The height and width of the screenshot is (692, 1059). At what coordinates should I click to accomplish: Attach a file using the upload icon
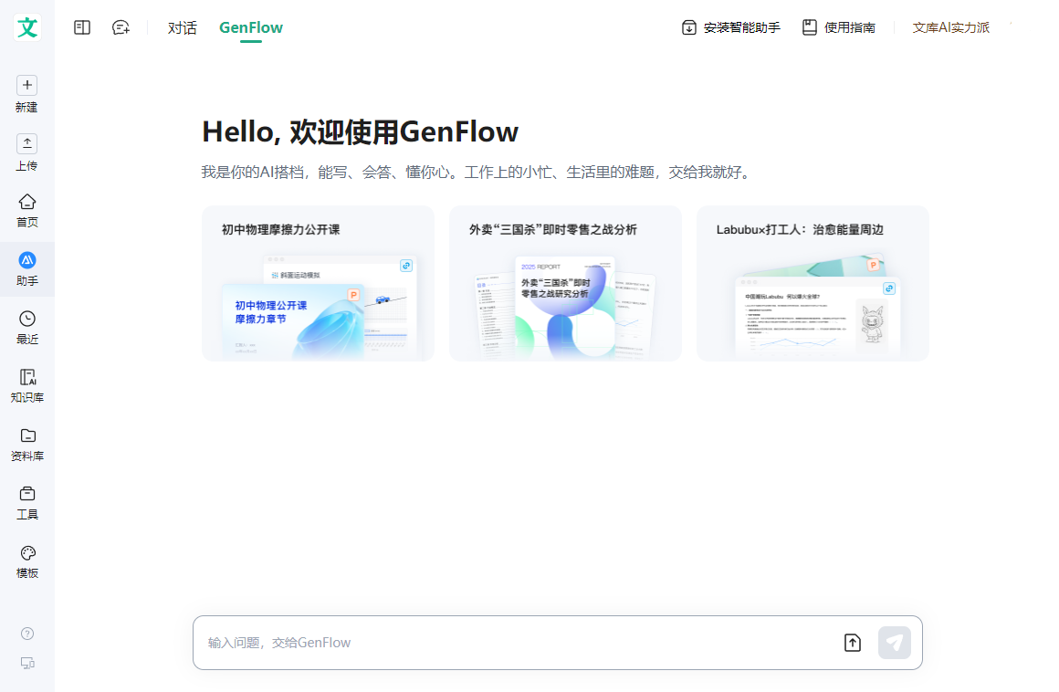pyautogui.click(x=852, y=642)
